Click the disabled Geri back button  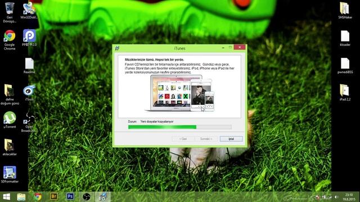click(x=183, y=139)
